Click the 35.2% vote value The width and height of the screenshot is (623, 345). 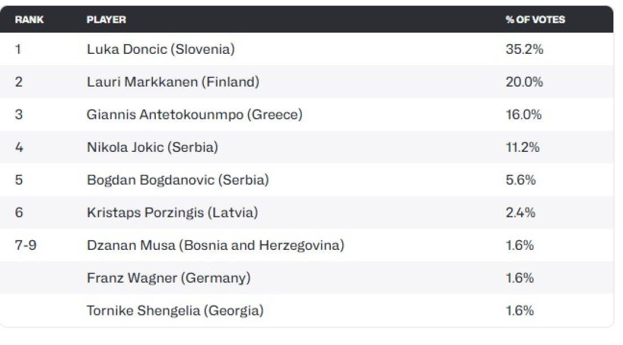click(x=524, y=49)
